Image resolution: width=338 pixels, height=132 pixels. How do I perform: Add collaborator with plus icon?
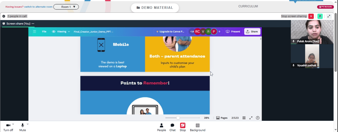(x=219, y=32)
